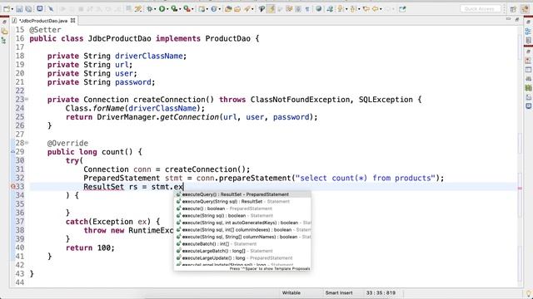
Task: Click the terminal monitor icon in toolbar
Action: tap(40, 9)
